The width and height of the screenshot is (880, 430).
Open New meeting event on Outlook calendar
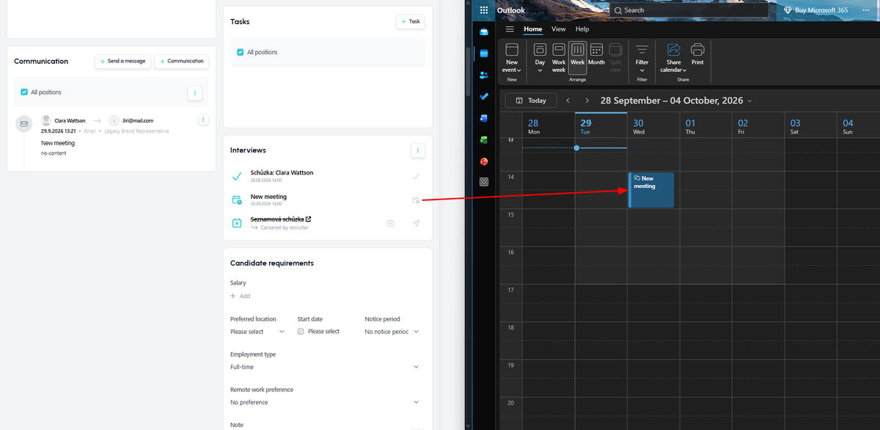click(651, 190)
